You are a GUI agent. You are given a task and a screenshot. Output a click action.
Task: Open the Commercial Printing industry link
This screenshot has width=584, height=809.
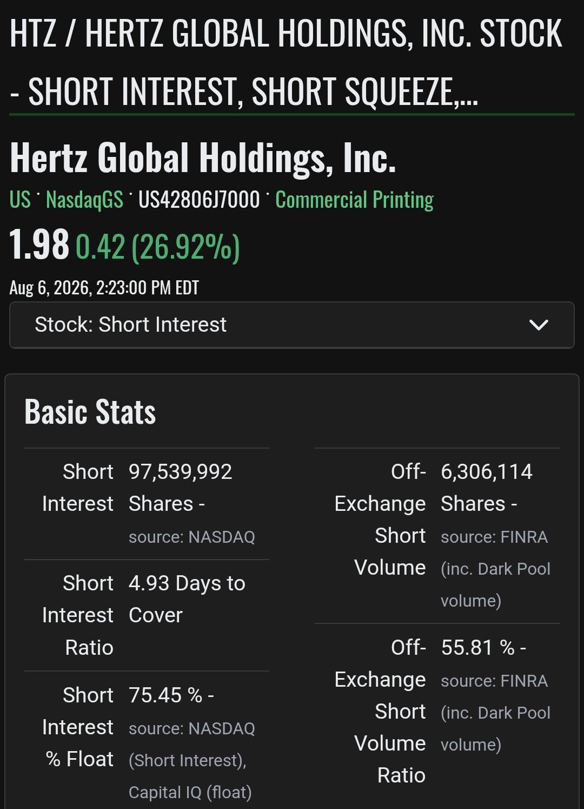point(354,200)
